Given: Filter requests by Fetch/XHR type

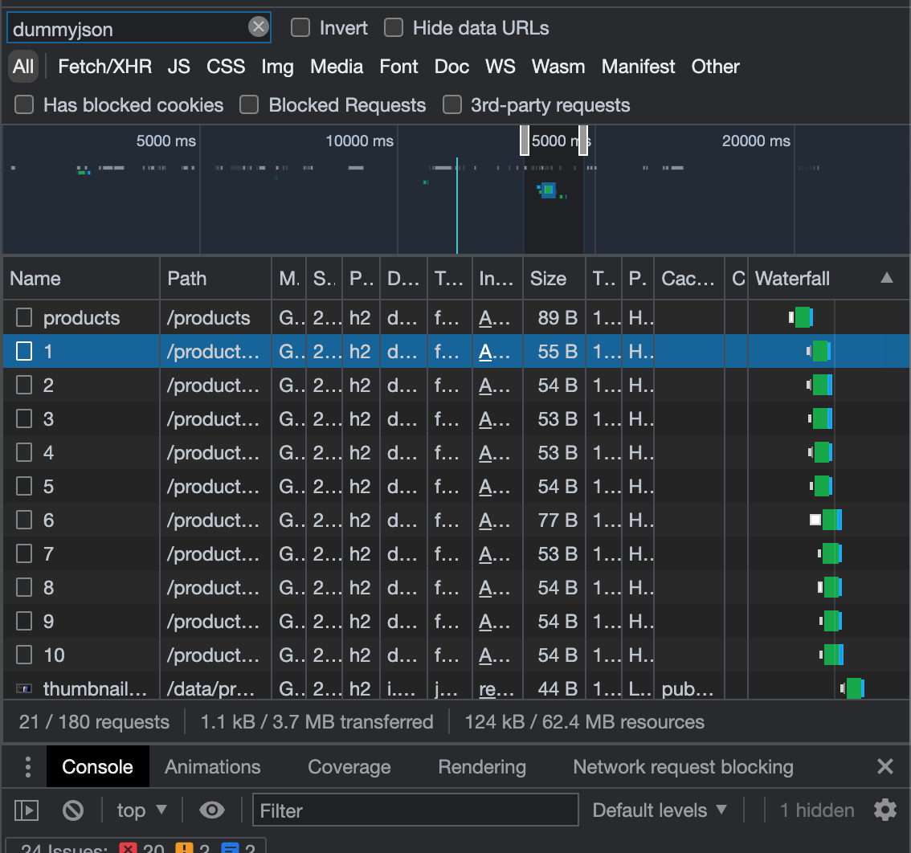Looking at the screenshot, I should click(x=104, y=67).
